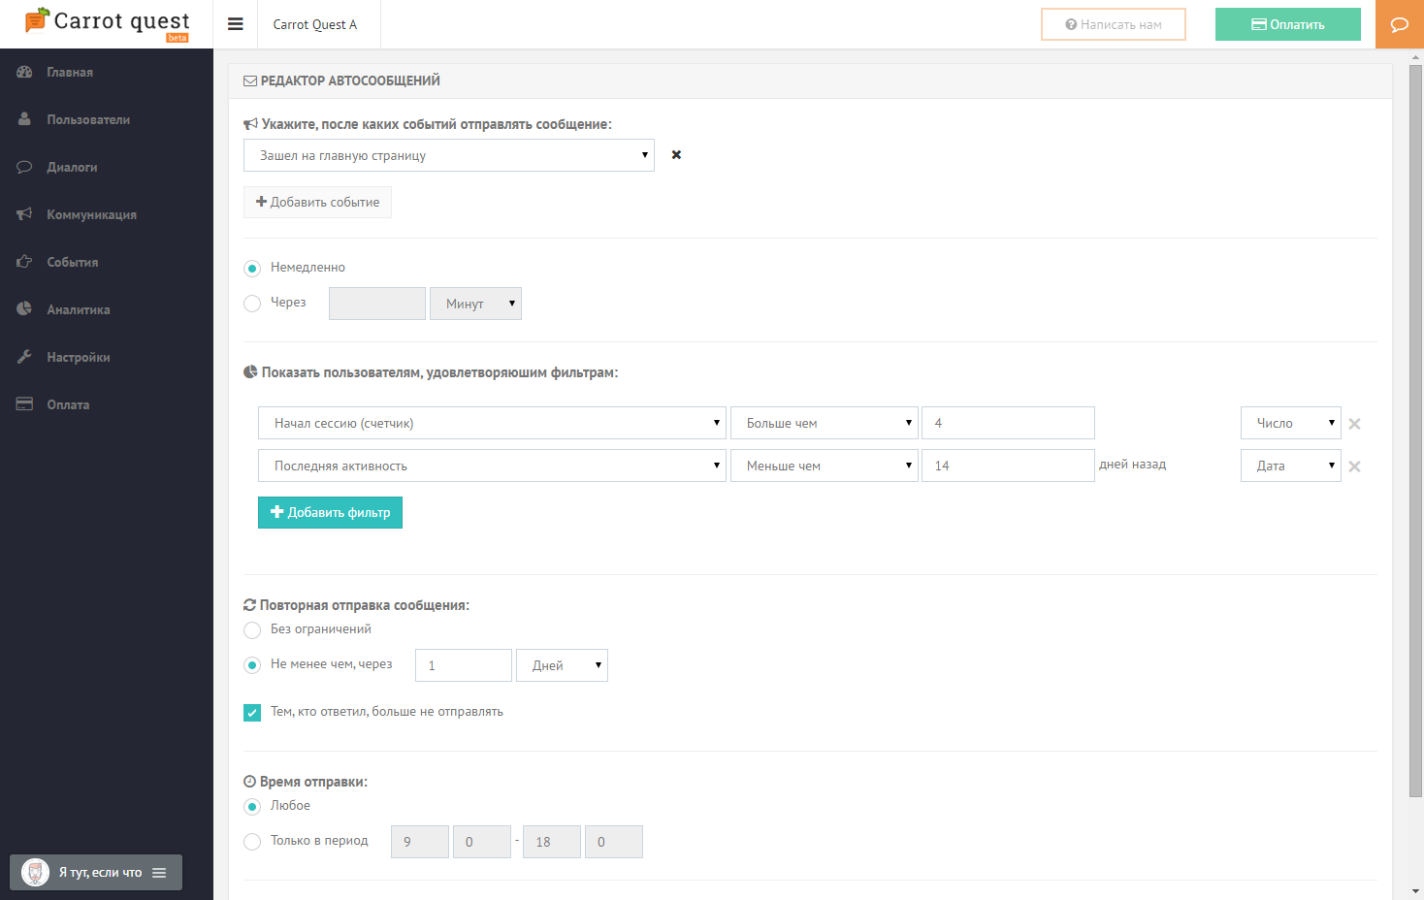The image size is (1424, 900).
Task: Open the 'Я тут, если что' chat widget
Action: pos(96,872)
